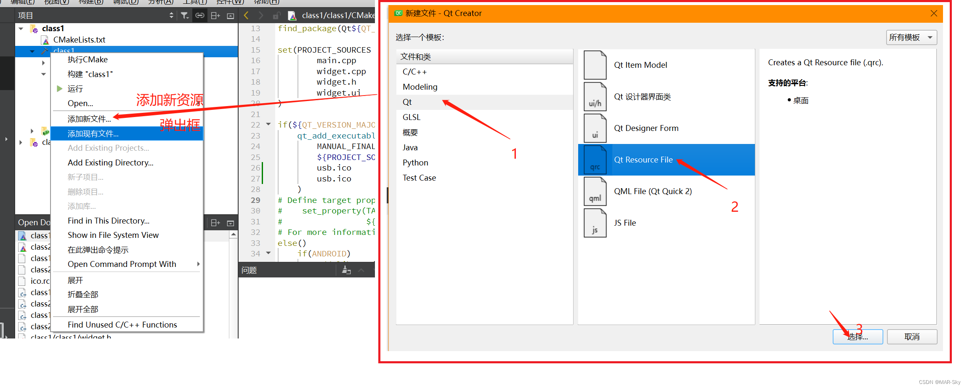Click the QC logo in dialog title bar
Image resolution: width=967 pixels, height=389 pixels.
398,13
